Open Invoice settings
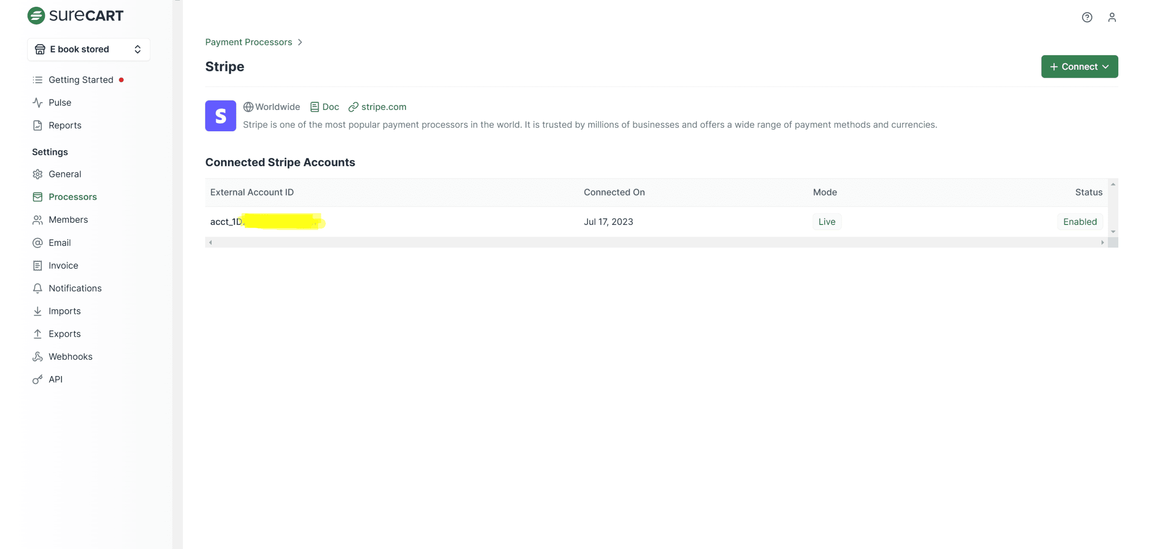This screenshot has width=1160, height=549. (x=63, y=266)
